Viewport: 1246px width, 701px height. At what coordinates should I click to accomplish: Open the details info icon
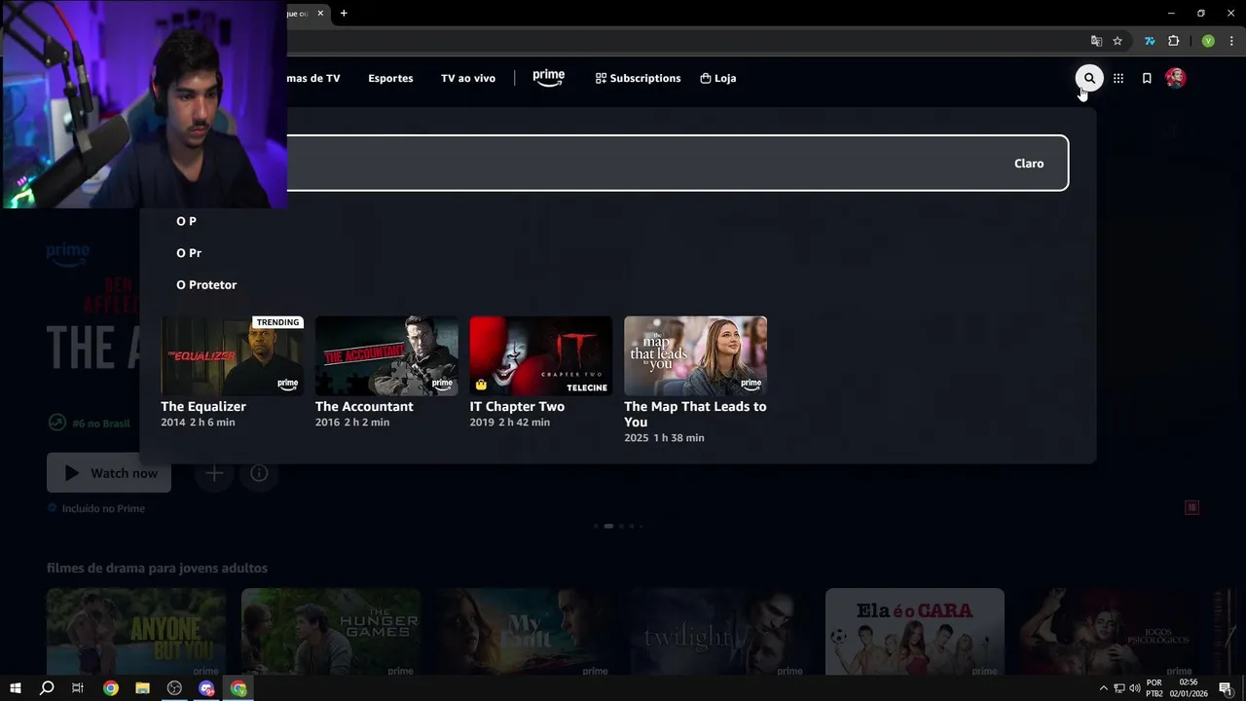point(259,473)
